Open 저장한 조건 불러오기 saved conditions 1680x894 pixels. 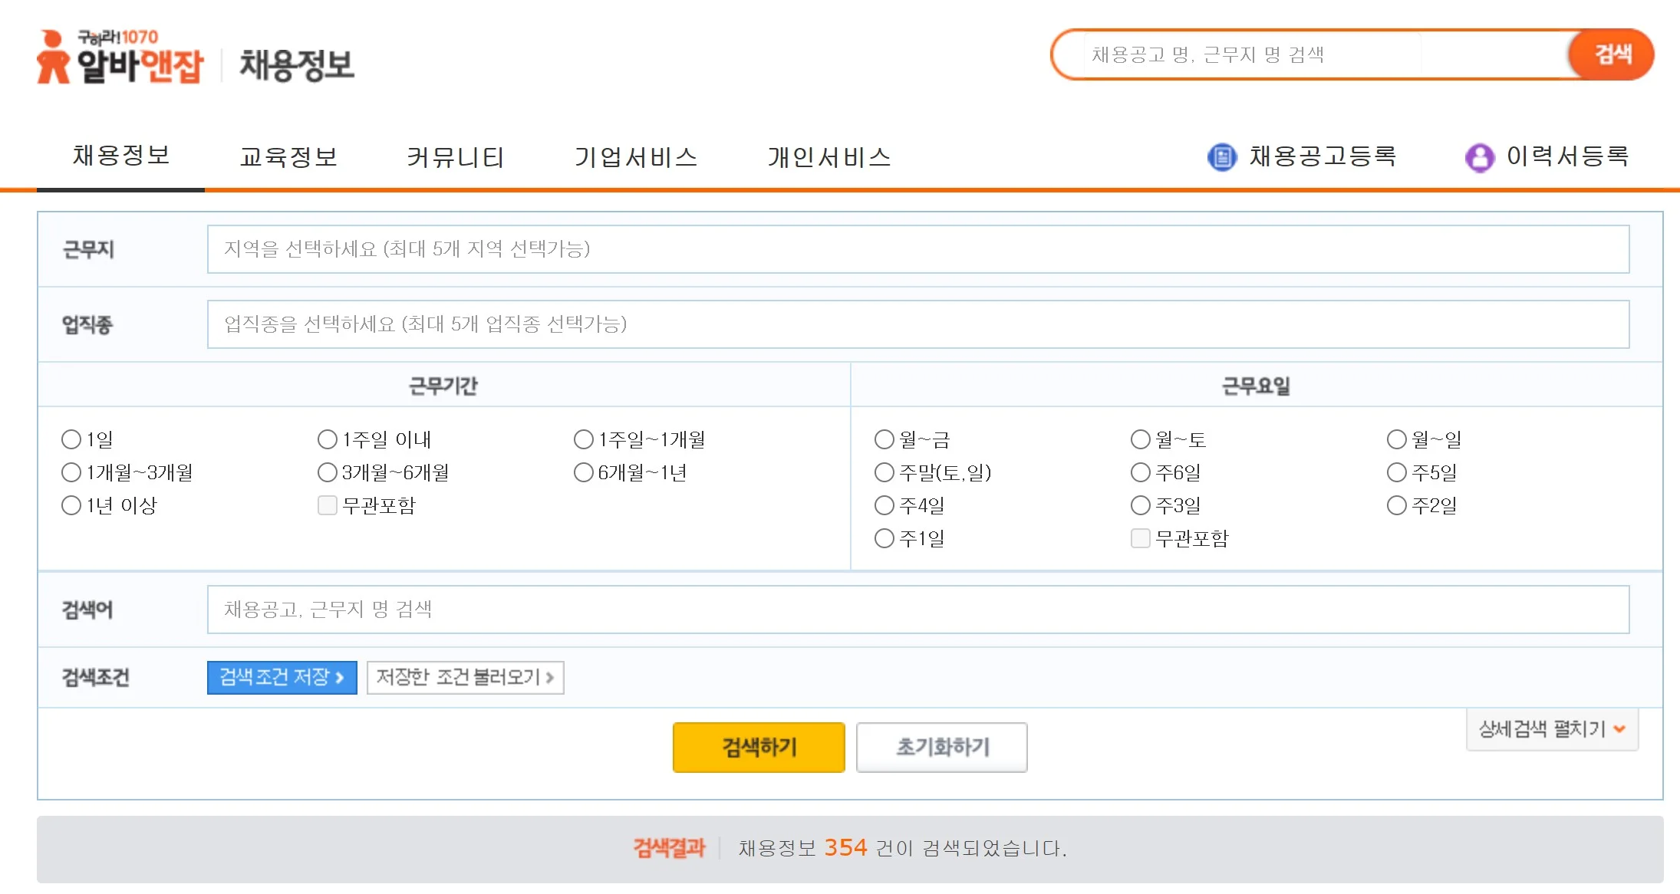465,677
